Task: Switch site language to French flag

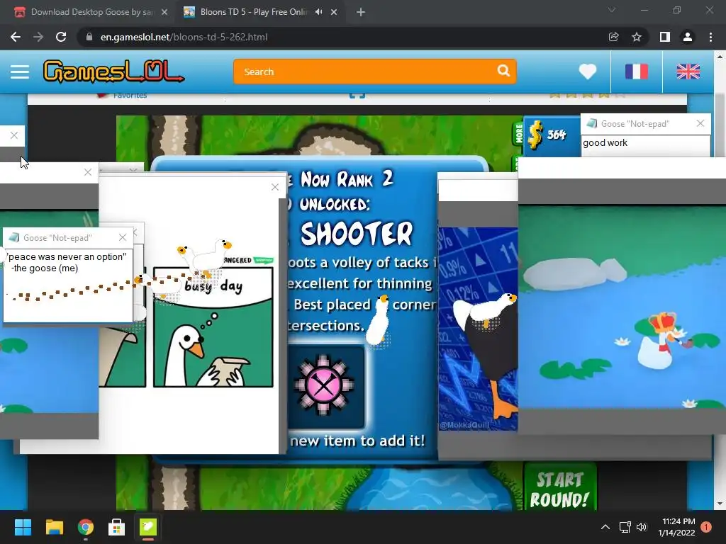Action: coord(636,72)
